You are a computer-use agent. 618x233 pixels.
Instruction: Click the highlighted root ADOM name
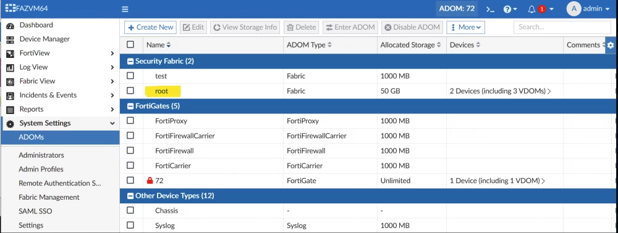[x=162, y=91]
